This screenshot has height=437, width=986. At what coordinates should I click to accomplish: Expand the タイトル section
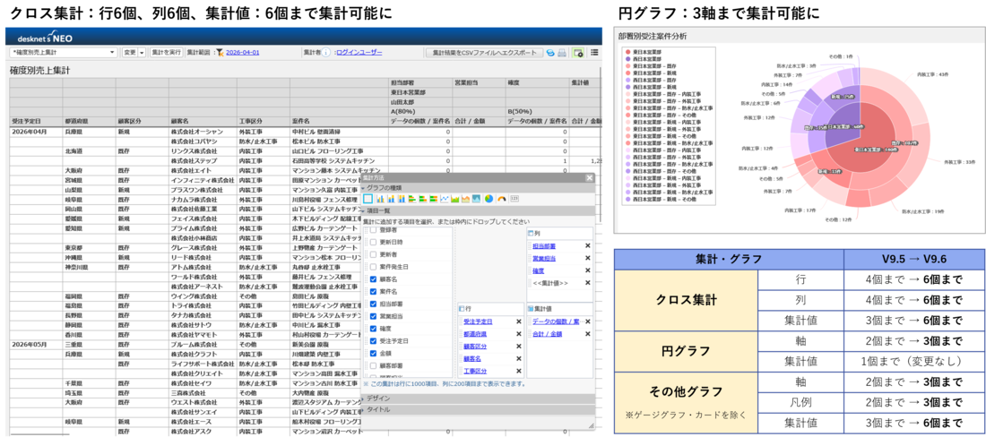point(477,409)
